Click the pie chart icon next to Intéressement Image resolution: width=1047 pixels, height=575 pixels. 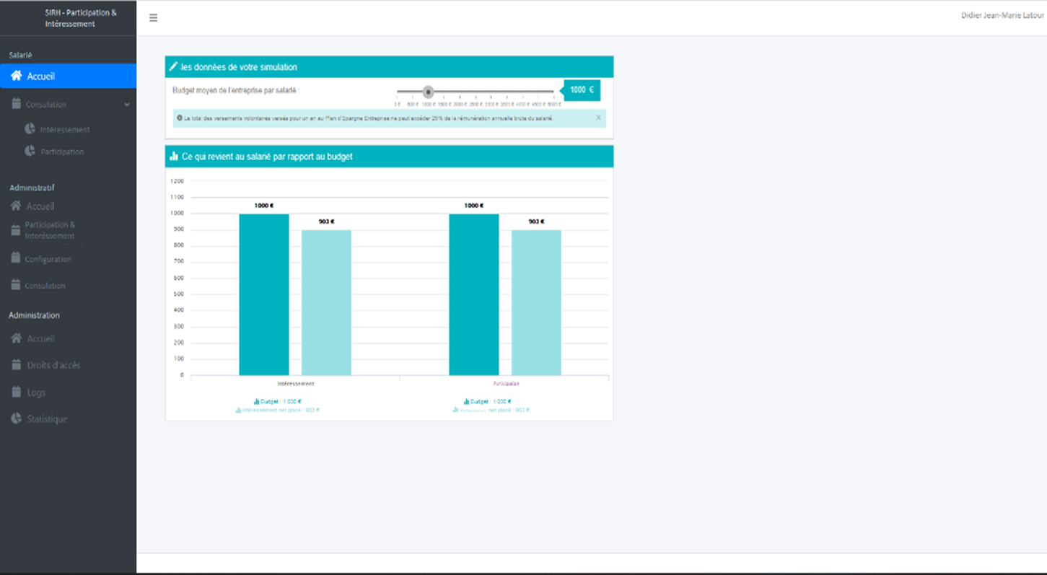[x=30, y=129]
